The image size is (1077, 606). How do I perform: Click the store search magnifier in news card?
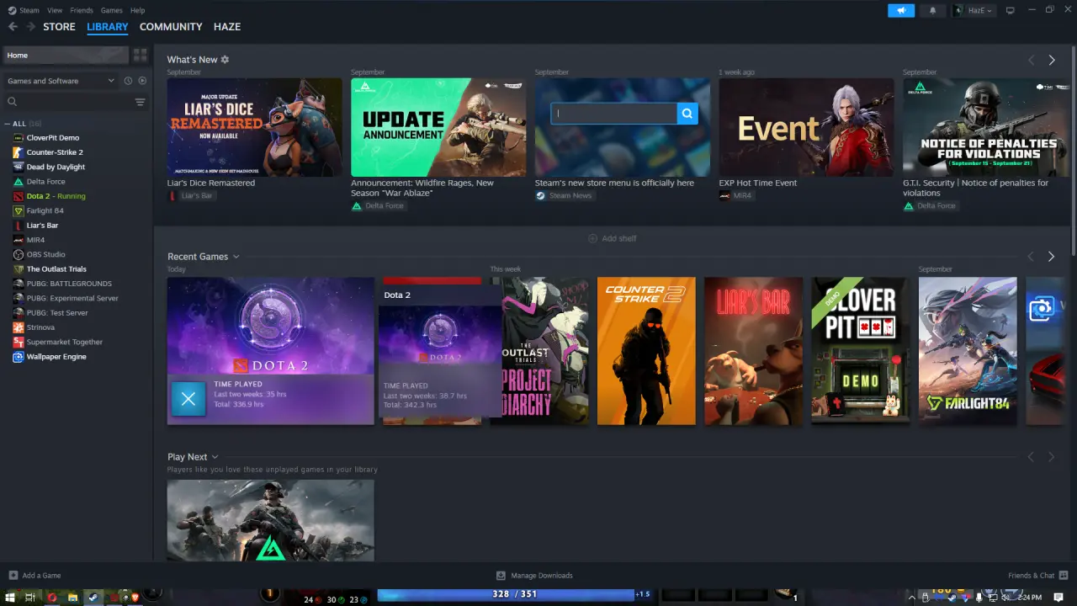(687, 114)
